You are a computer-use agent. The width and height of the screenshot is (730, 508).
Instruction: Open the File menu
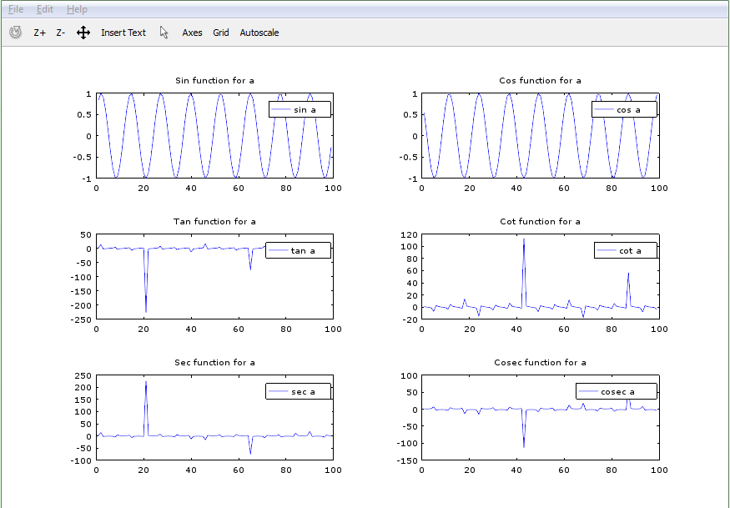[15, 9]
